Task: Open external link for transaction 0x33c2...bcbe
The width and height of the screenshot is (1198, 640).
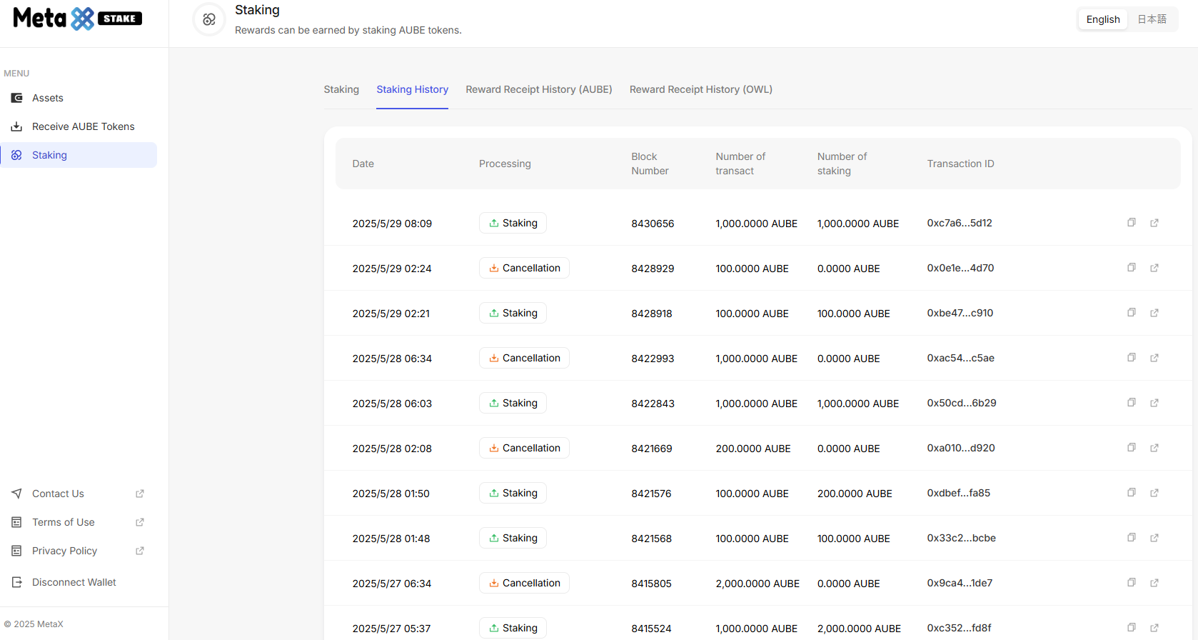Action: tap(1154, 538)
